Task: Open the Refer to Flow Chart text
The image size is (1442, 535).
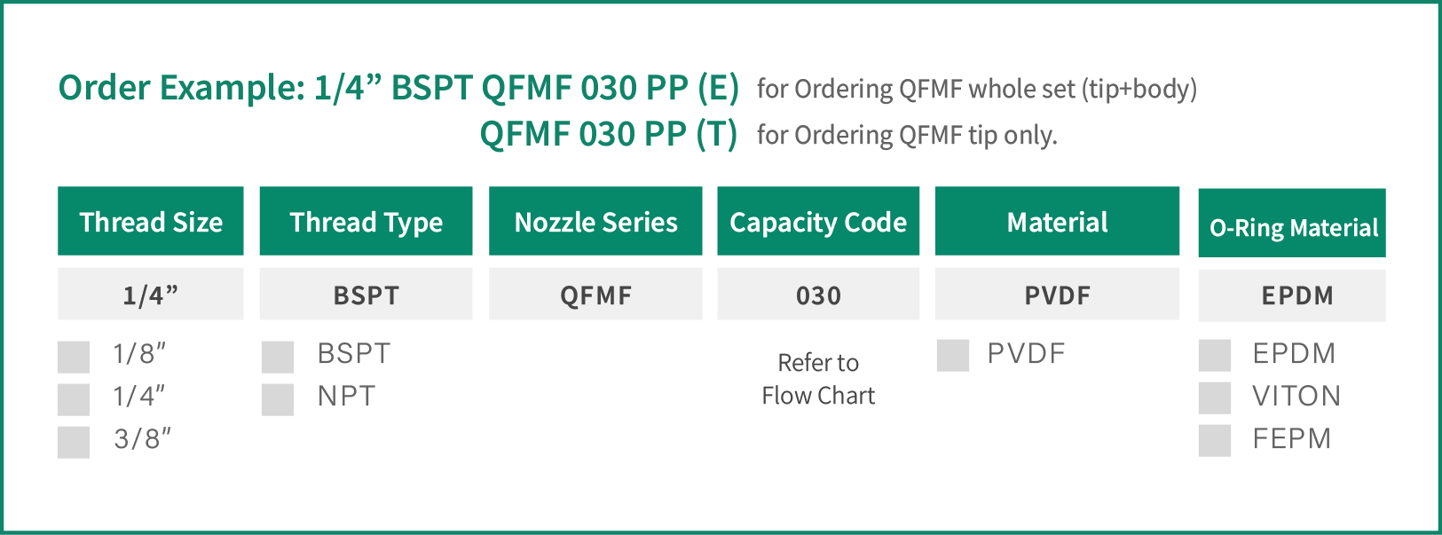Action: pyautogui.click(x=818, y=379)
